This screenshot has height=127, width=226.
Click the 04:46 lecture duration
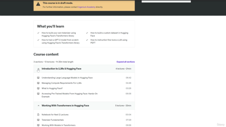[129, 83]
